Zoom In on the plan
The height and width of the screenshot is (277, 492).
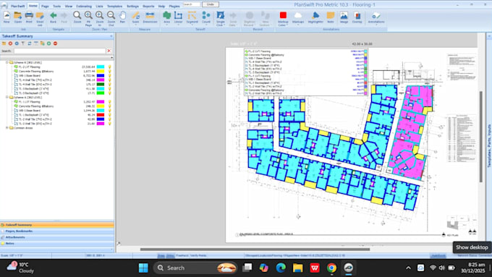click(x=100, y=18)
